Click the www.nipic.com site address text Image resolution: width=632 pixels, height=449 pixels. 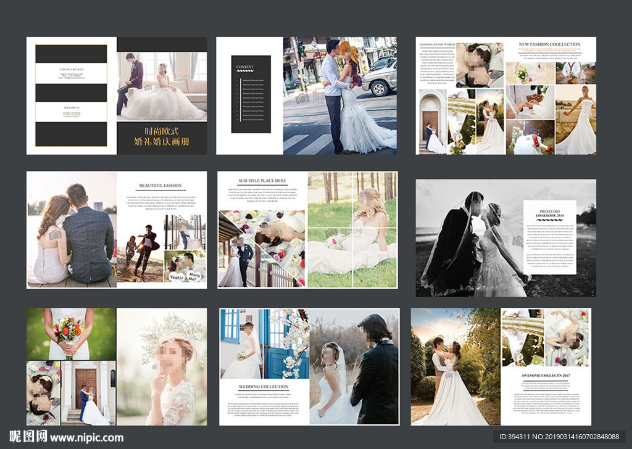(x=86, y=438)
